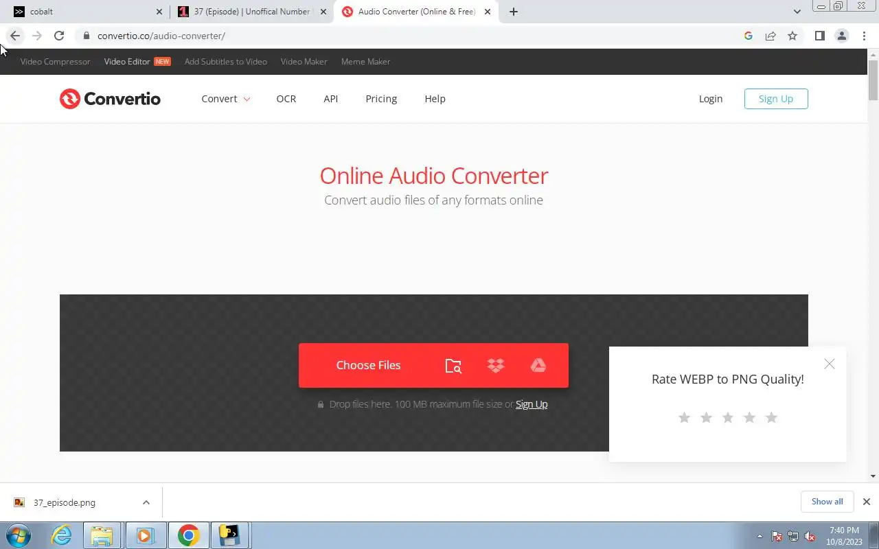Open Help page
879x549 pixels.
[435, 99]
